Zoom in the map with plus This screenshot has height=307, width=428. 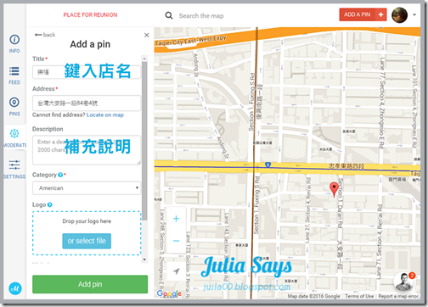(x=176, y=219)
